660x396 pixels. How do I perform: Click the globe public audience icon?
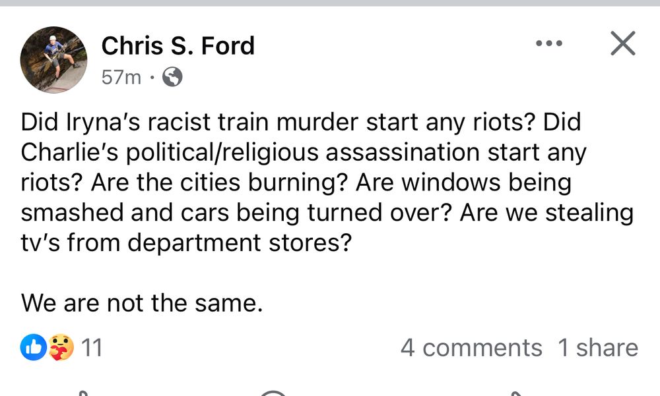[172, 78]
